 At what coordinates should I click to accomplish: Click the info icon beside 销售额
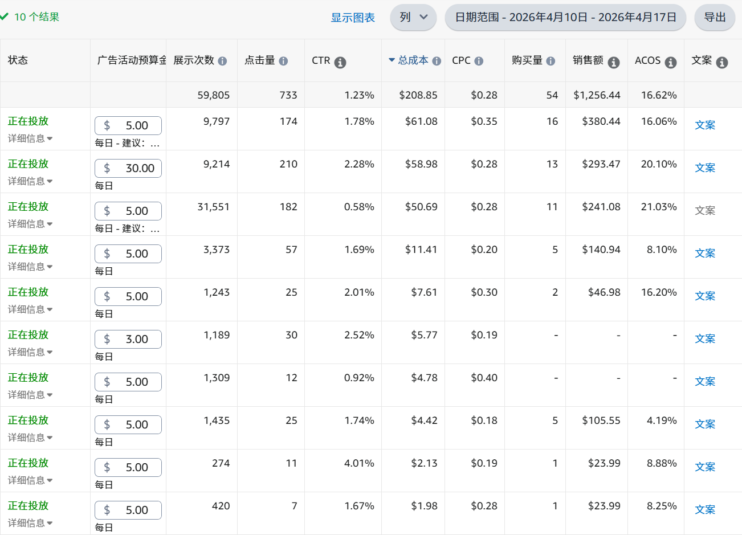(613, 63)
